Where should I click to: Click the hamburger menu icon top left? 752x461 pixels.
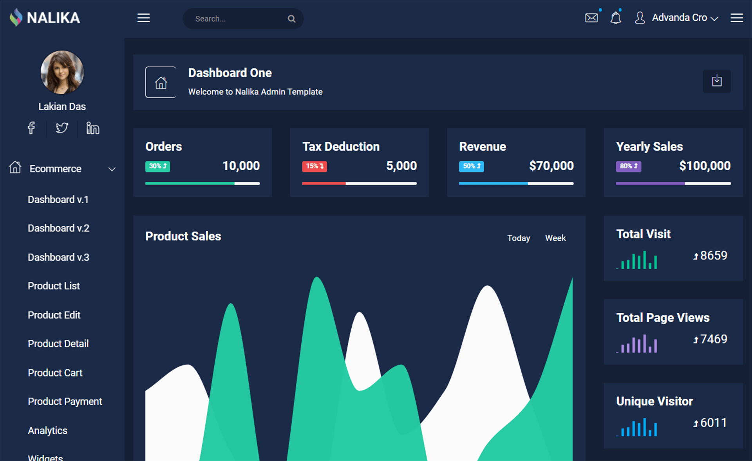pyautogui.click(x=143, y=18)
